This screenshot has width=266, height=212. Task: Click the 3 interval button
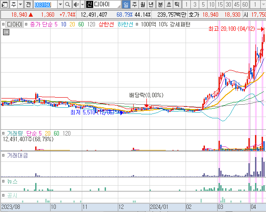pos(195,4)
